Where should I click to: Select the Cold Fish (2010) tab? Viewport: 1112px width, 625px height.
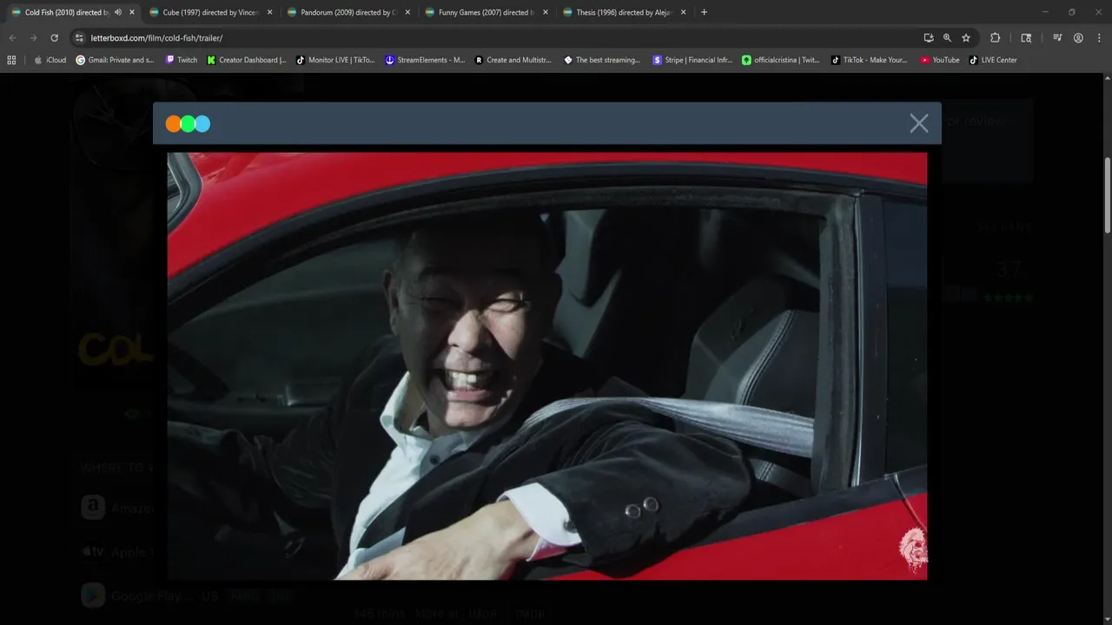click(68, 12)
